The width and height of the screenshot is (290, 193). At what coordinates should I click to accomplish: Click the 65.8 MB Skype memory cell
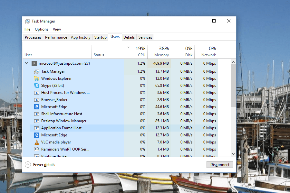159,86
